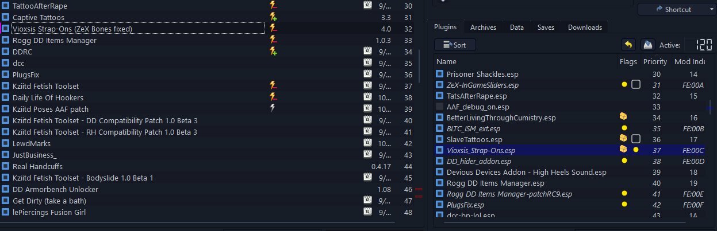Image resolution: width=717 pixels, height=231 pixels.
Task: Click grey square flag on SlaveTattoos.esp row
Action: 636,139
